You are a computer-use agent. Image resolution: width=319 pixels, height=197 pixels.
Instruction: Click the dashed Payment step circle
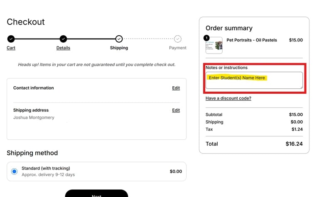pyautogui.click(x=178, y=39)
